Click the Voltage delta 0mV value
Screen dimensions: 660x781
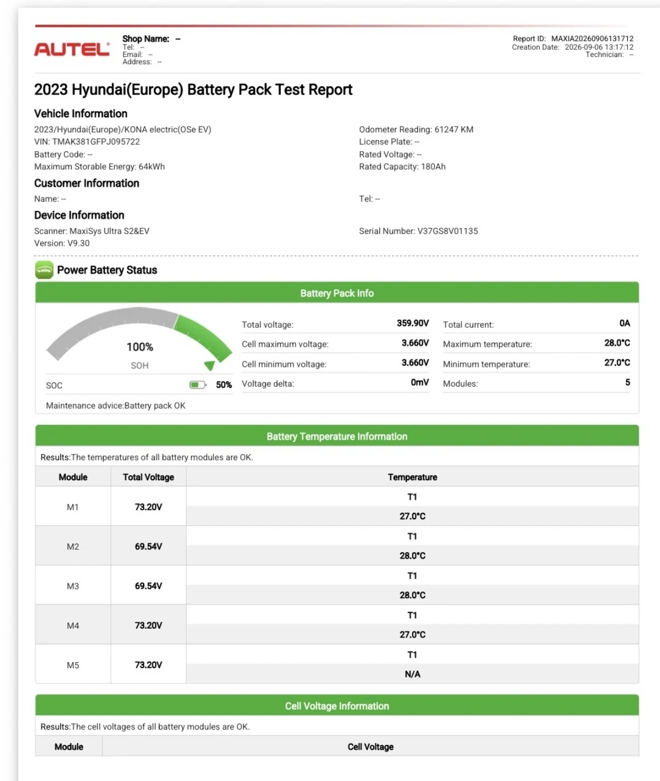420,382
